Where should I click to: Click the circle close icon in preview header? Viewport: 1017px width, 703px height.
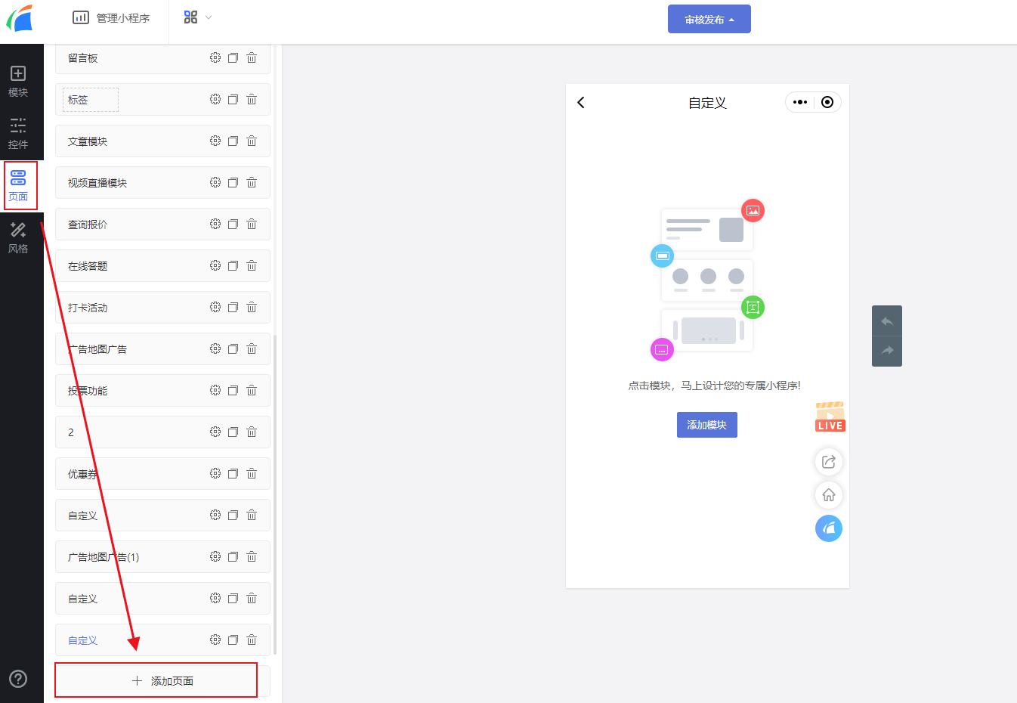827,102
